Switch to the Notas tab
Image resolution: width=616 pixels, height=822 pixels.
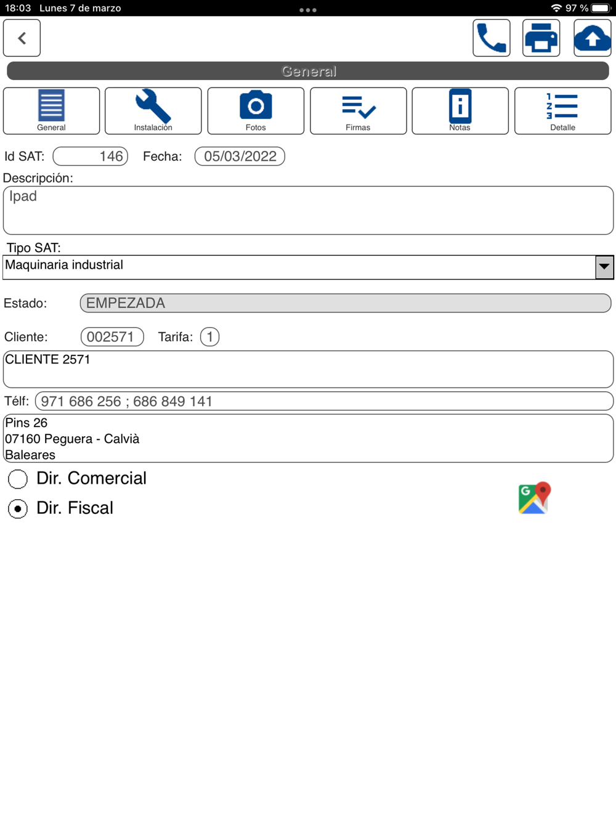click(460, 111)
